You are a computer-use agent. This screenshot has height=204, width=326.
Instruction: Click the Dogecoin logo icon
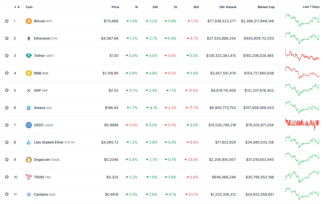29,160
